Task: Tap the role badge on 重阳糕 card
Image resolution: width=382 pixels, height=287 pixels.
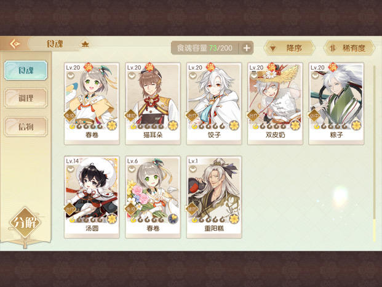Action: coord(192,209)
